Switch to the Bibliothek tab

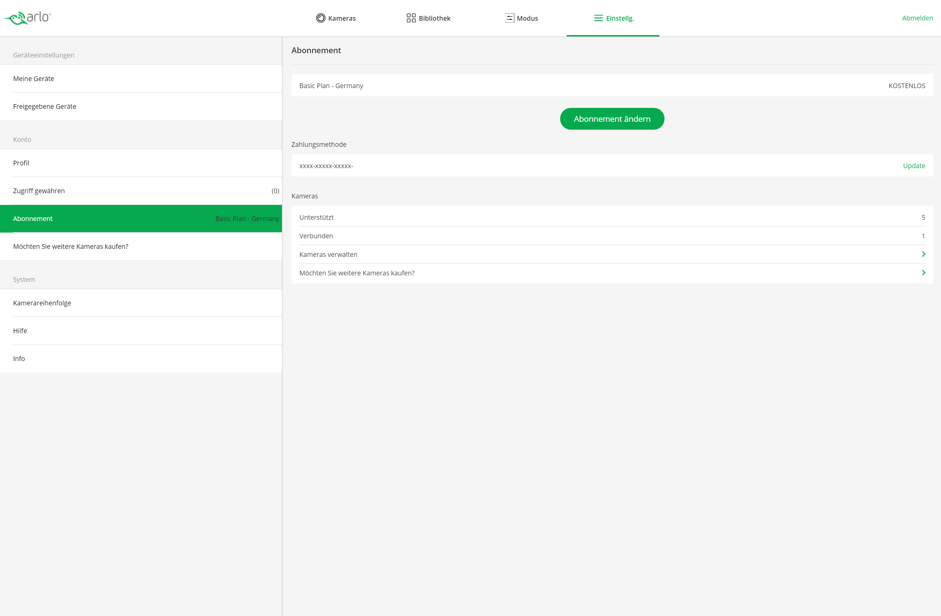[x=428, y=18]
